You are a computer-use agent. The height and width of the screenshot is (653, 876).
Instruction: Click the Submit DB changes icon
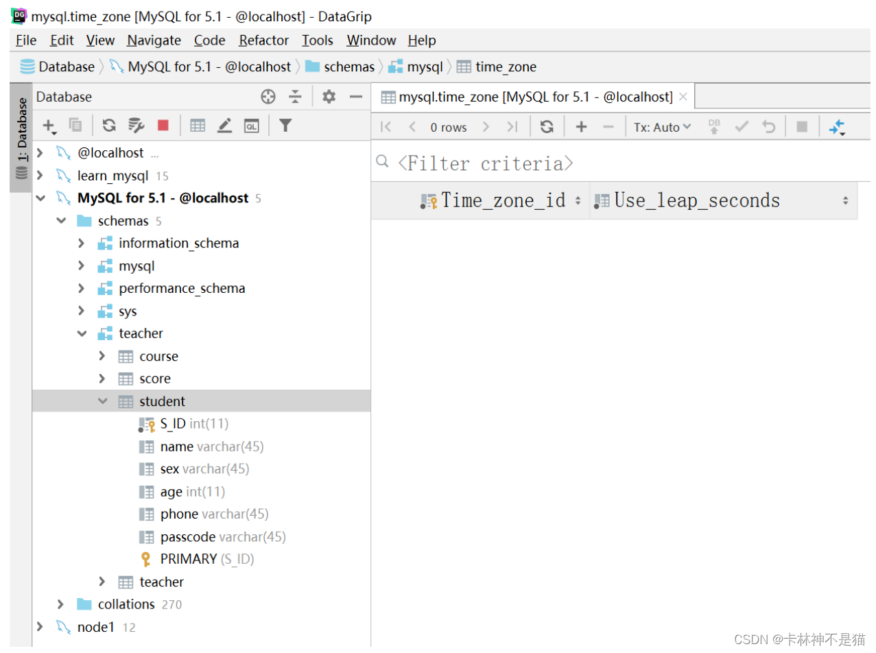point(714,127)
